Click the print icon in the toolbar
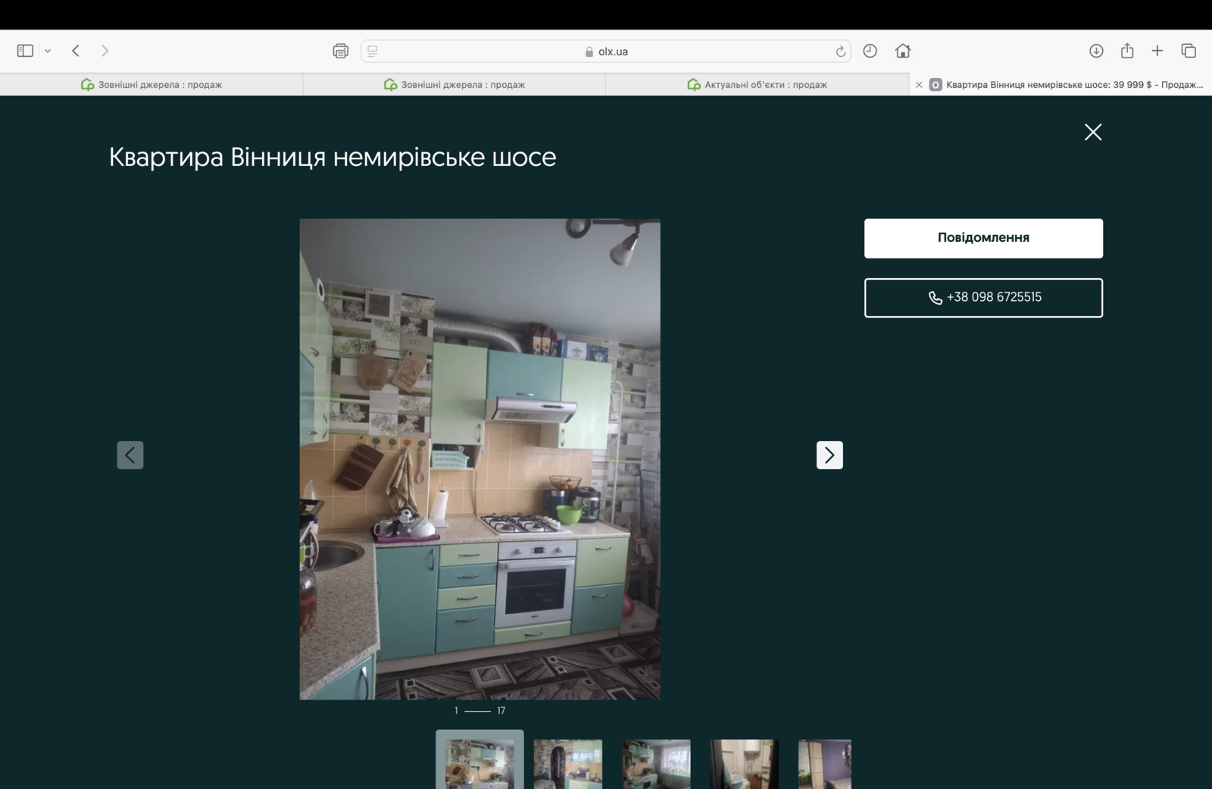 point(340,51)
